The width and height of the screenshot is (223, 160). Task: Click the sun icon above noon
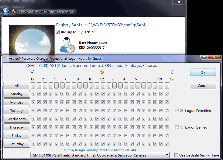click(x=102, y=72)
